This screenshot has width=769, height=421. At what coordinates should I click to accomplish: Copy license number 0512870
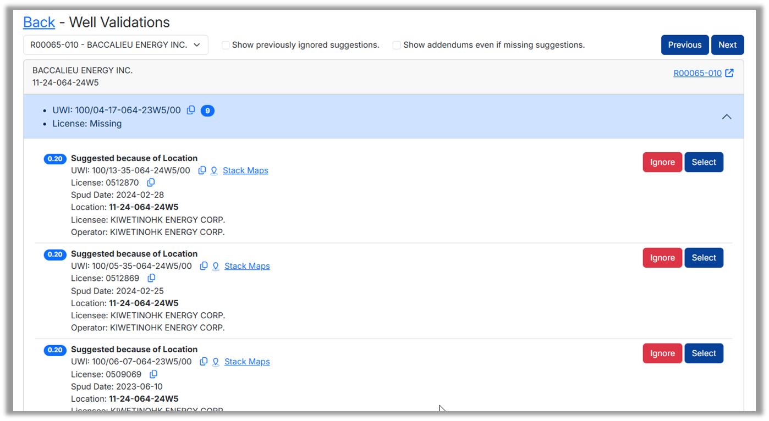point(151,182)
